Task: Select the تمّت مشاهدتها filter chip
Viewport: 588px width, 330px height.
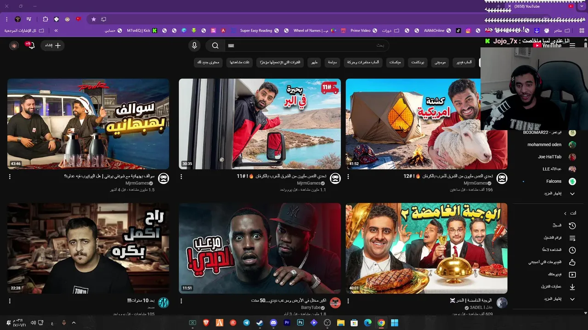Action: pyautogui.click(x=240, y=62)
